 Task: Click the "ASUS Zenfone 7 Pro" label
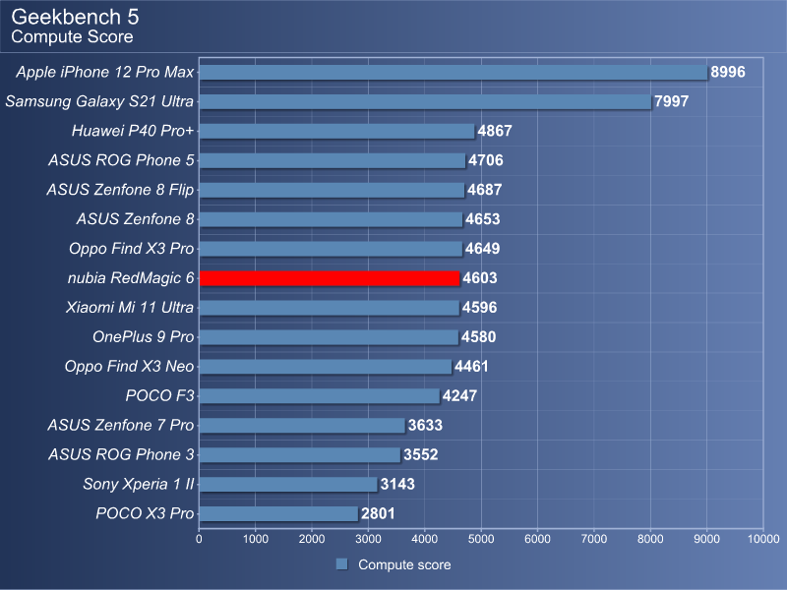pyautogui.click(x=120, y=426)
